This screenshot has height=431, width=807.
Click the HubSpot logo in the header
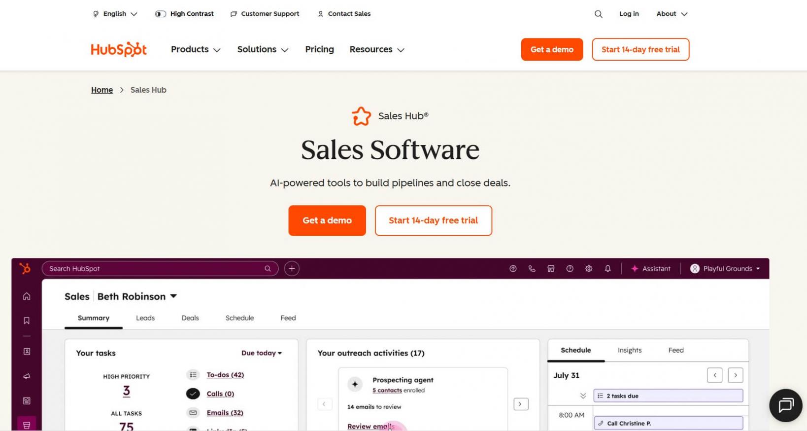pos(119,49)
